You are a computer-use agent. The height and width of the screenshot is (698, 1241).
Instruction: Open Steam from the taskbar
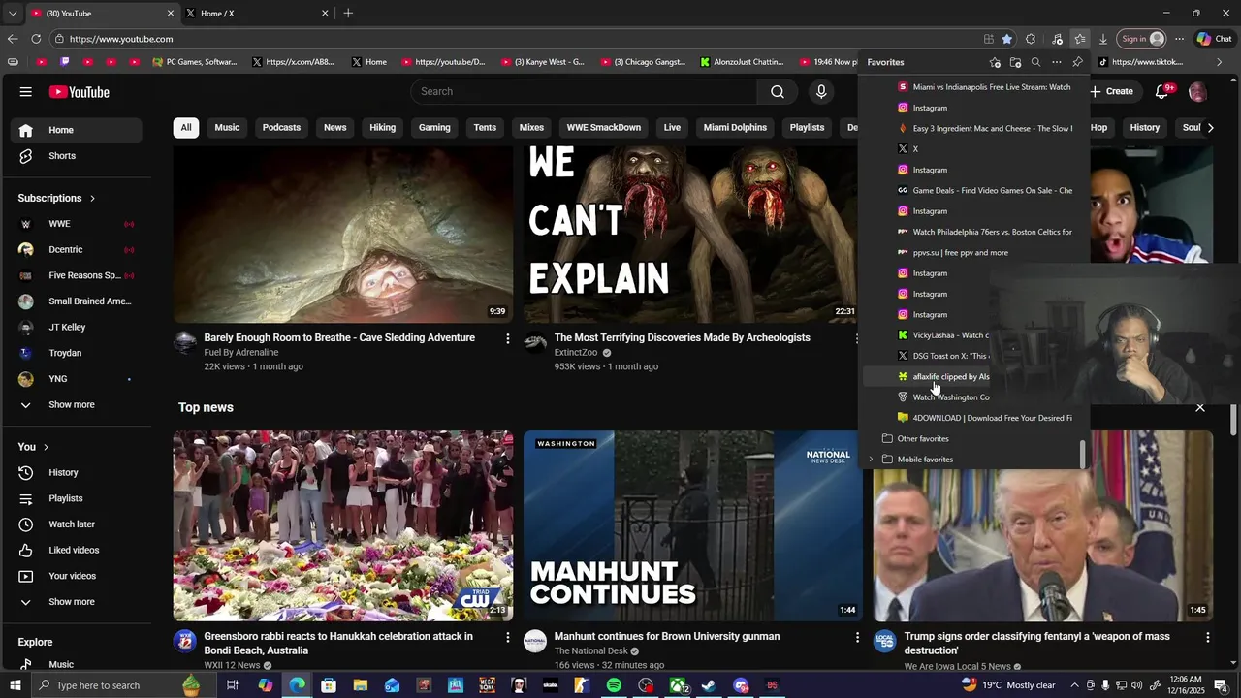click(709, 685)
